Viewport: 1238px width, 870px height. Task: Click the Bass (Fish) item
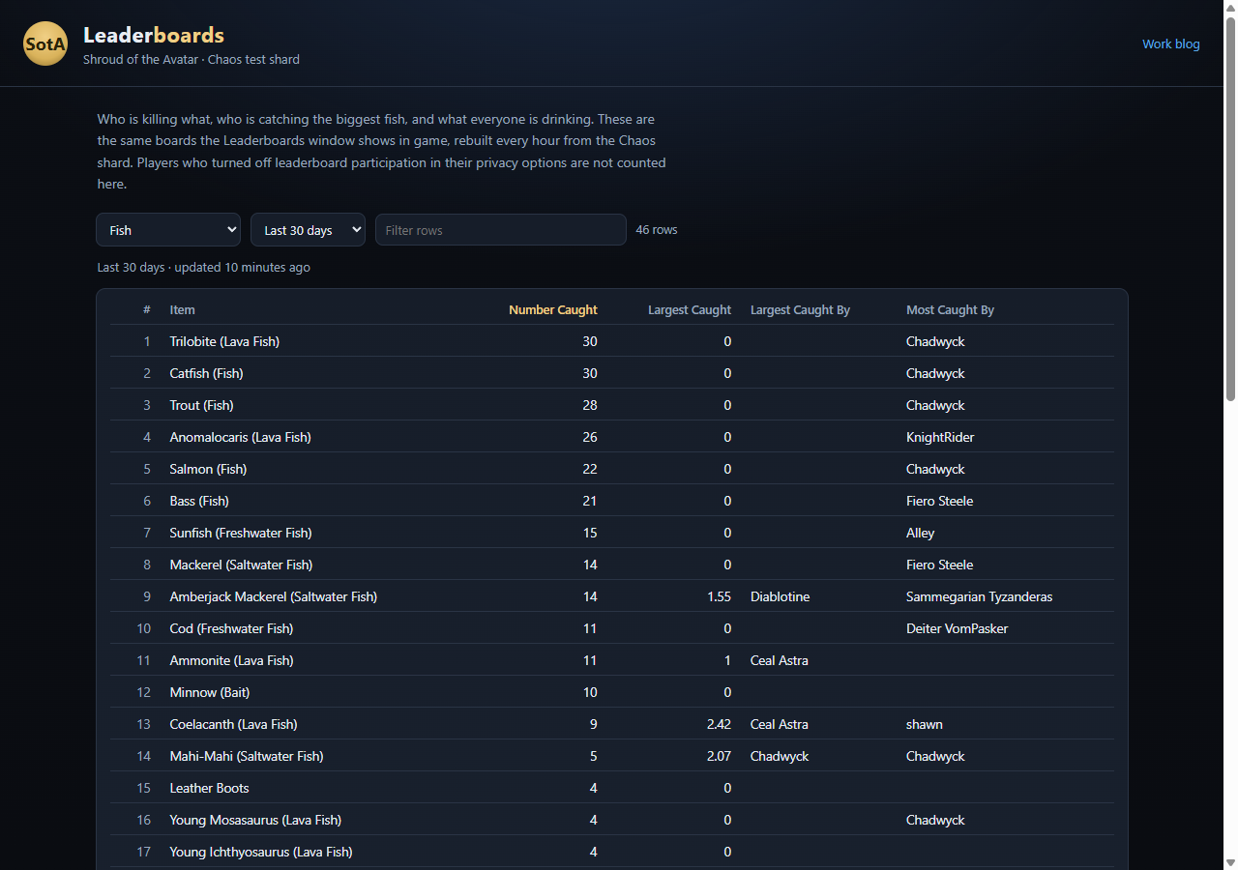tap(199, 501)
